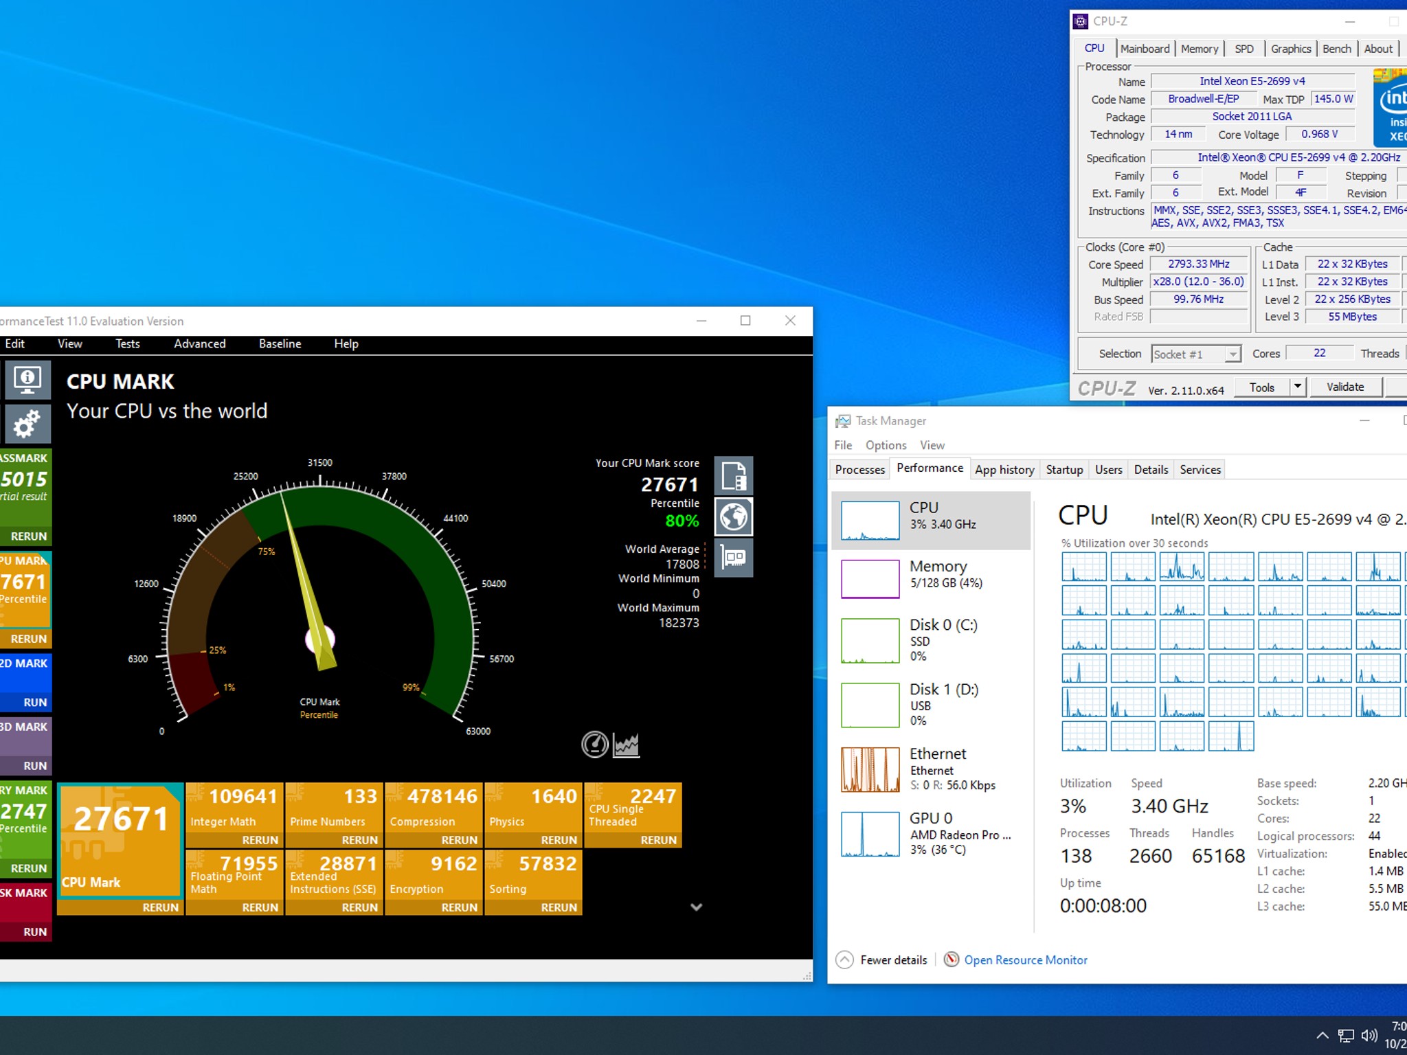Viewport: 1407px width, 1055px height.
Task: Switch to the SPD tab in CPU-Z
Action: [x=1244, y=49]
